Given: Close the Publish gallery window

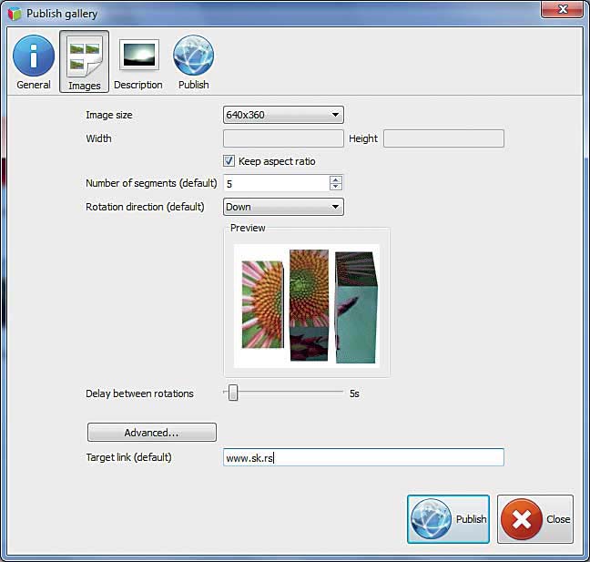Looking at the screenshot, I should [562, 9].
